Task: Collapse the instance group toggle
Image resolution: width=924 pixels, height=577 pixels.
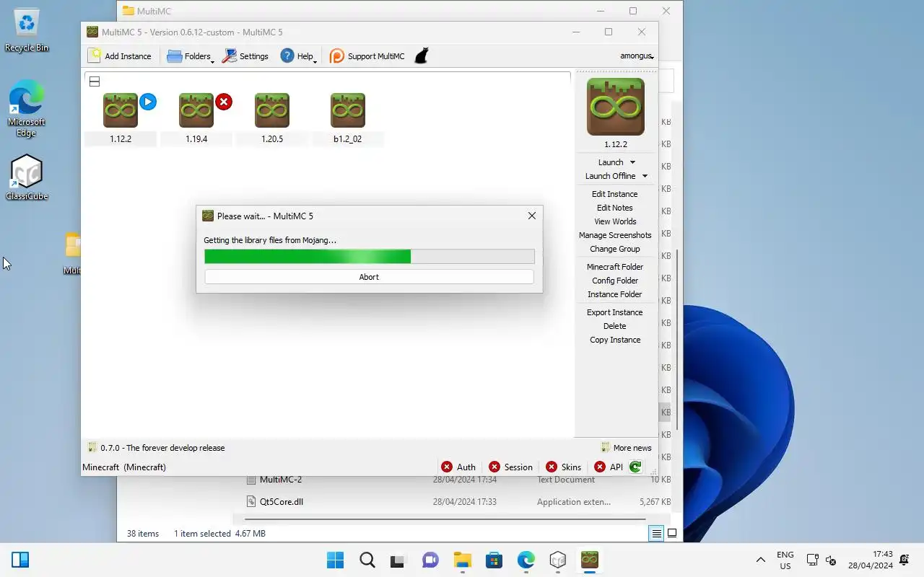Action: 95,82
